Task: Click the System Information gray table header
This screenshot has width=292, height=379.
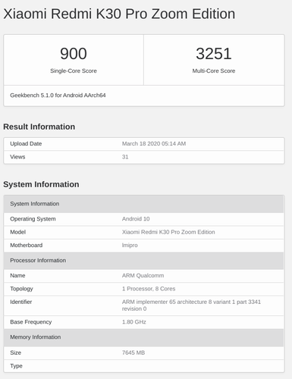Action: tap(144, 204)
